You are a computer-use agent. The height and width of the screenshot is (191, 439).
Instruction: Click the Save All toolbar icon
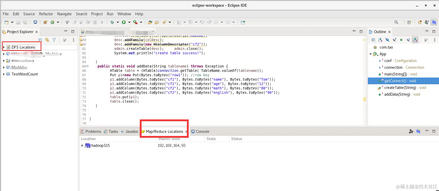click(25, 22)
